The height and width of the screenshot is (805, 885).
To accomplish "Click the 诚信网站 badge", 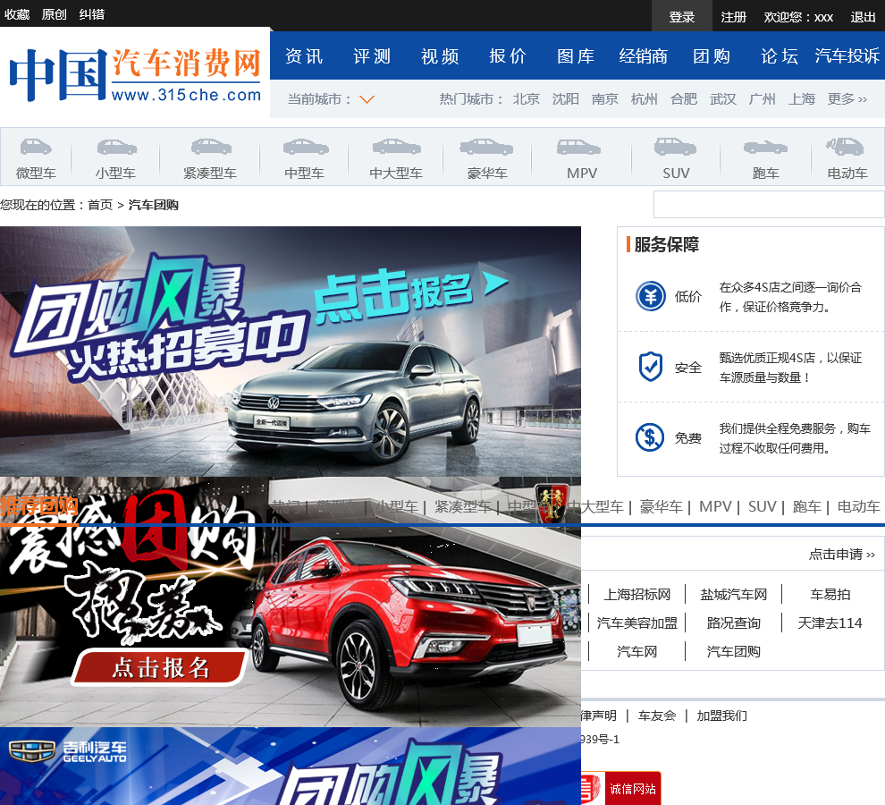I will click(621, 788).
